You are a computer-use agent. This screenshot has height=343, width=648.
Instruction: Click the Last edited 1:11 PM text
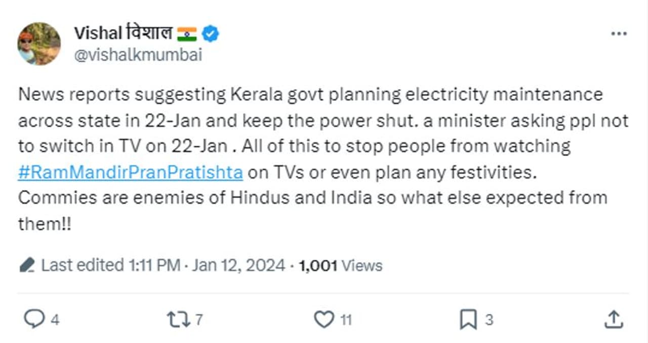(110, 265)
